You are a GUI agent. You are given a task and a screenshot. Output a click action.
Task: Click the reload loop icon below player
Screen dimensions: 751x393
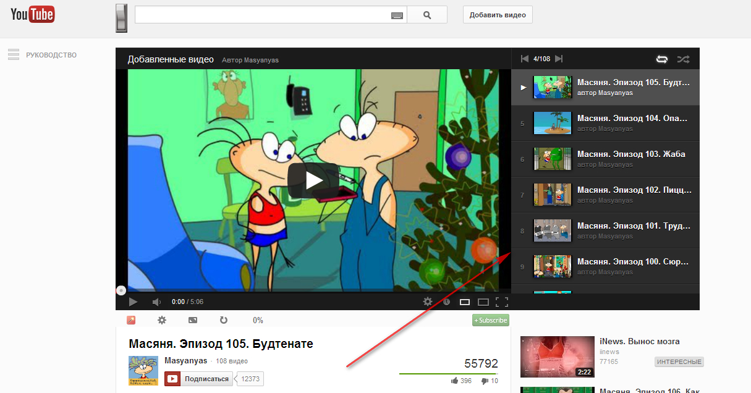pos(224,320)
